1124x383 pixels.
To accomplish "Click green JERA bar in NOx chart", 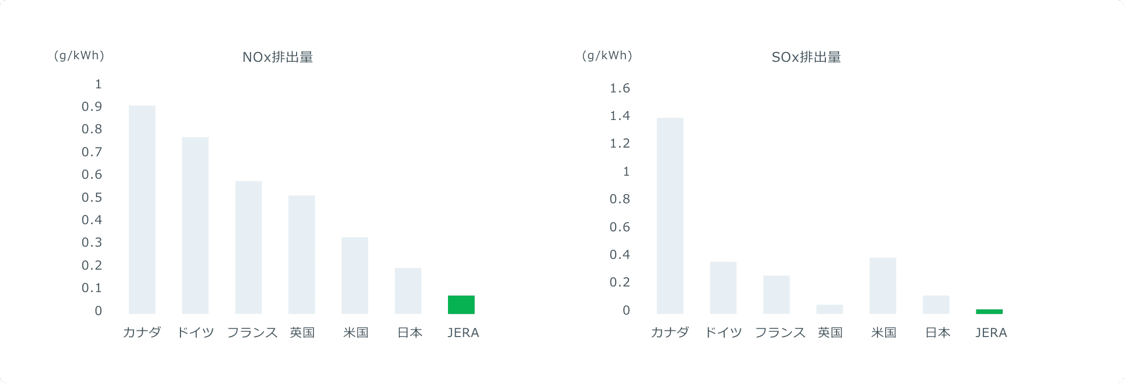I will tap(461, 304).
